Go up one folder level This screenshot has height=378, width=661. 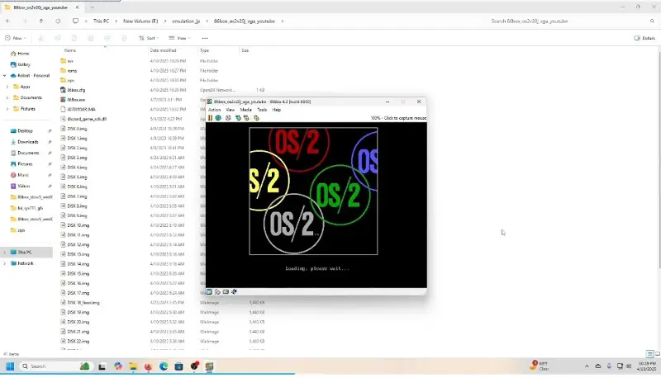pyautogui.click(x=40, y=21)
